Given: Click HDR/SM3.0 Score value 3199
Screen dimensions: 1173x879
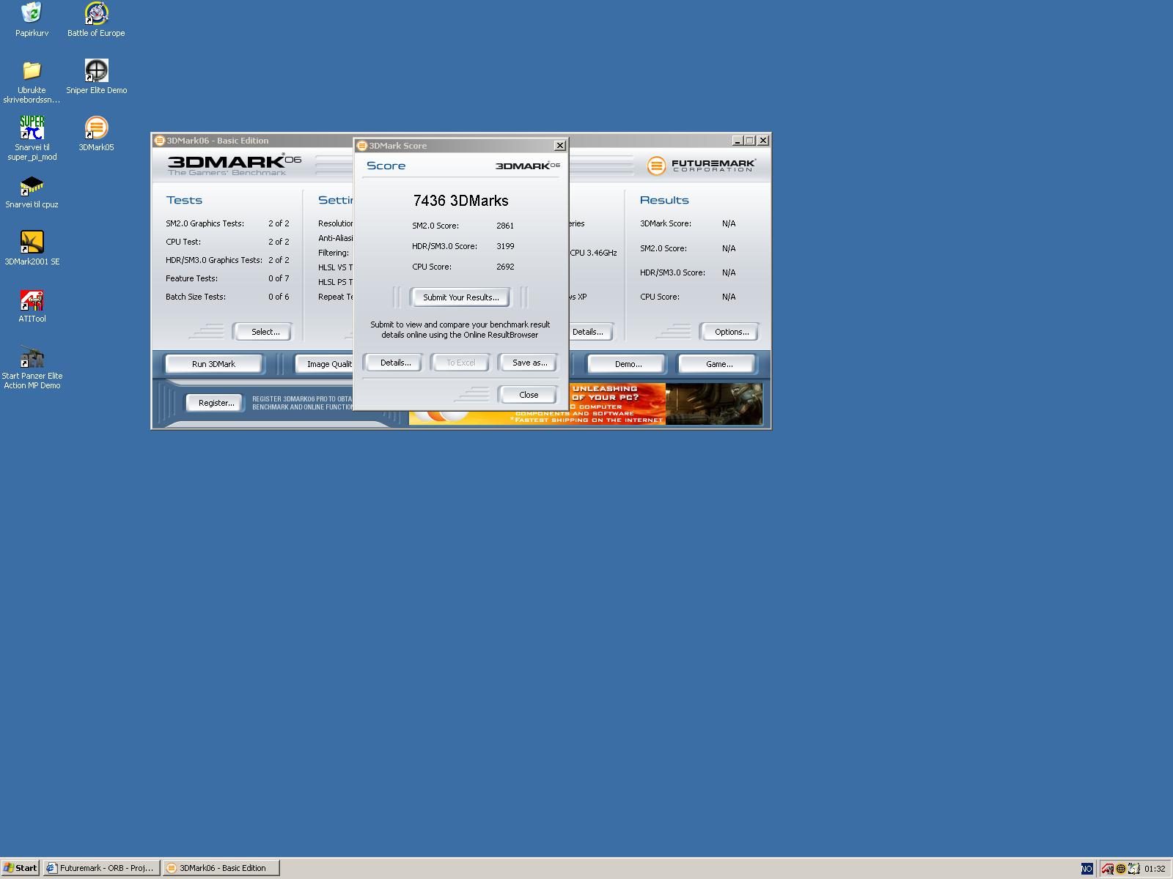Looking at the screenshot, I should [x=505, y=246].
